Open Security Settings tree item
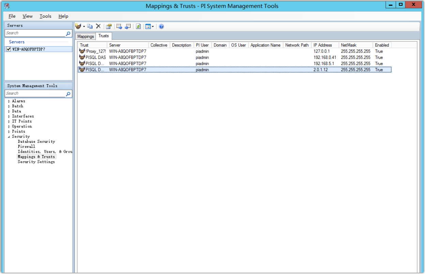Image resolution: width=425 pixels, height=274 pixels. pos(36,162)
